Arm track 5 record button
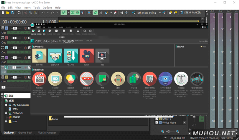This screenshot has width=239, height=140. tap(25, 67)
